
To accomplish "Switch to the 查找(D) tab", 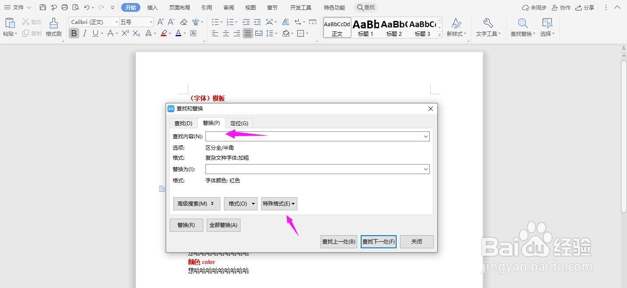I will (x=183, y=123).
